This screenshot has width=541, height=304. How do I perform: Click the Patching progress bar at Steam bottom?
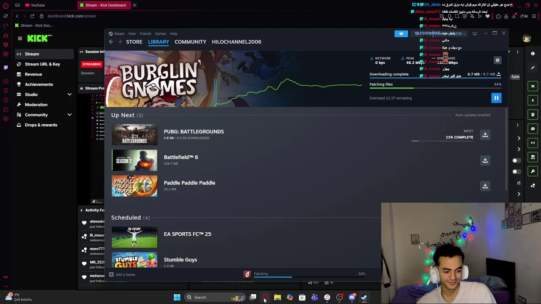pyautogui.click(x=309, y=277)
